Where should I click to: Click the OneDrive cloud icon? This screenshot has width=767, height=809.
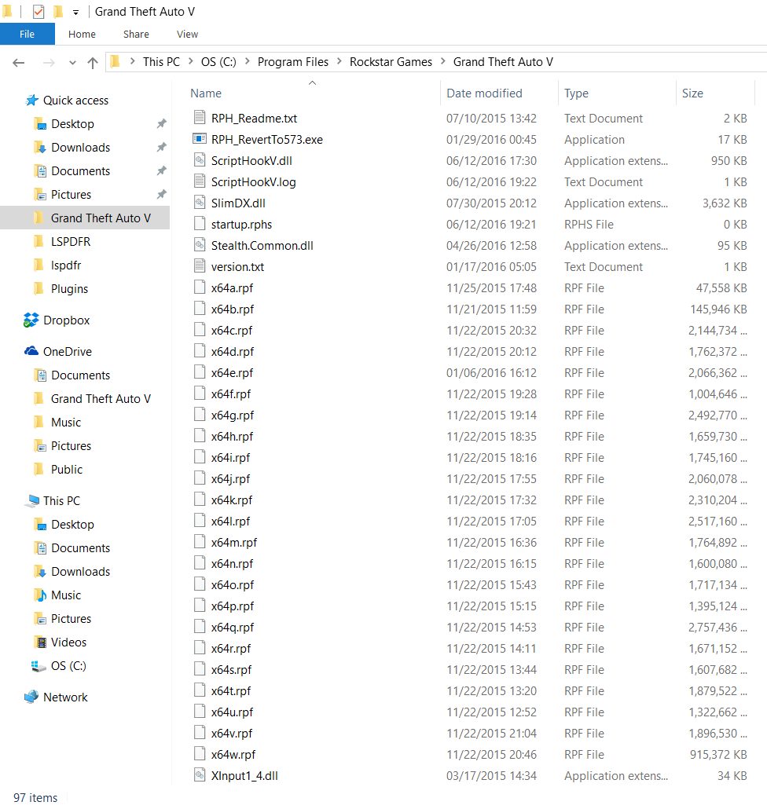31,351
